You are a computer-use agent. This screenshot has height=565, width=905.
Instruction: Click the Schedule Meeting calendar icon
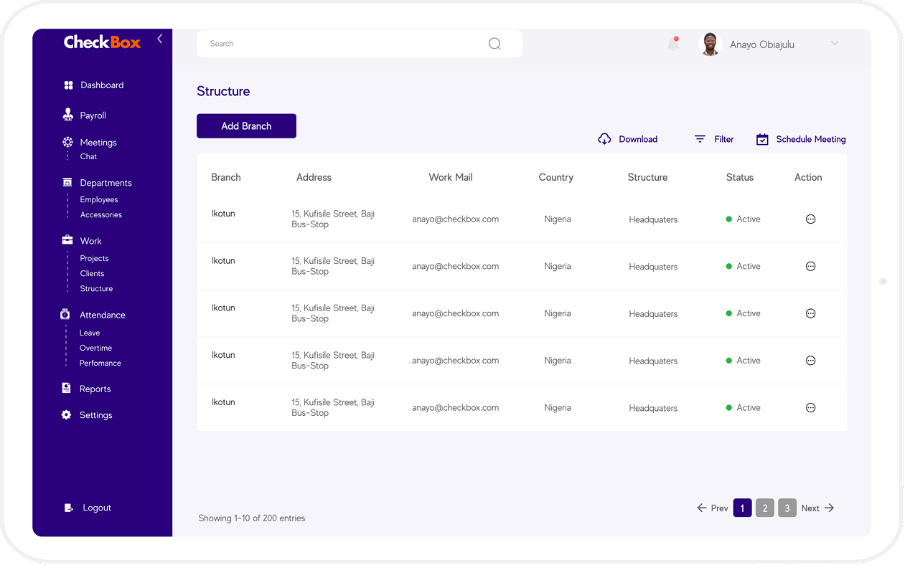(x=762, y=139)
